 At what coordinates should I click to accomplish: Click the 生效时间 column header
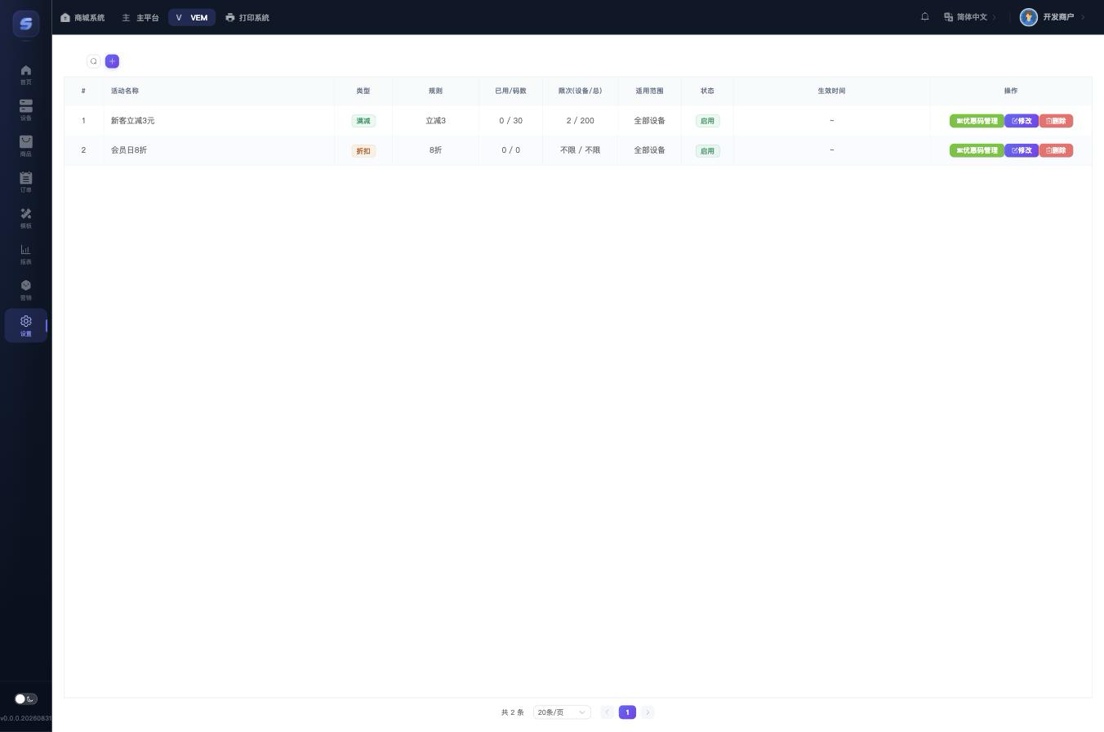click(831, 91)
